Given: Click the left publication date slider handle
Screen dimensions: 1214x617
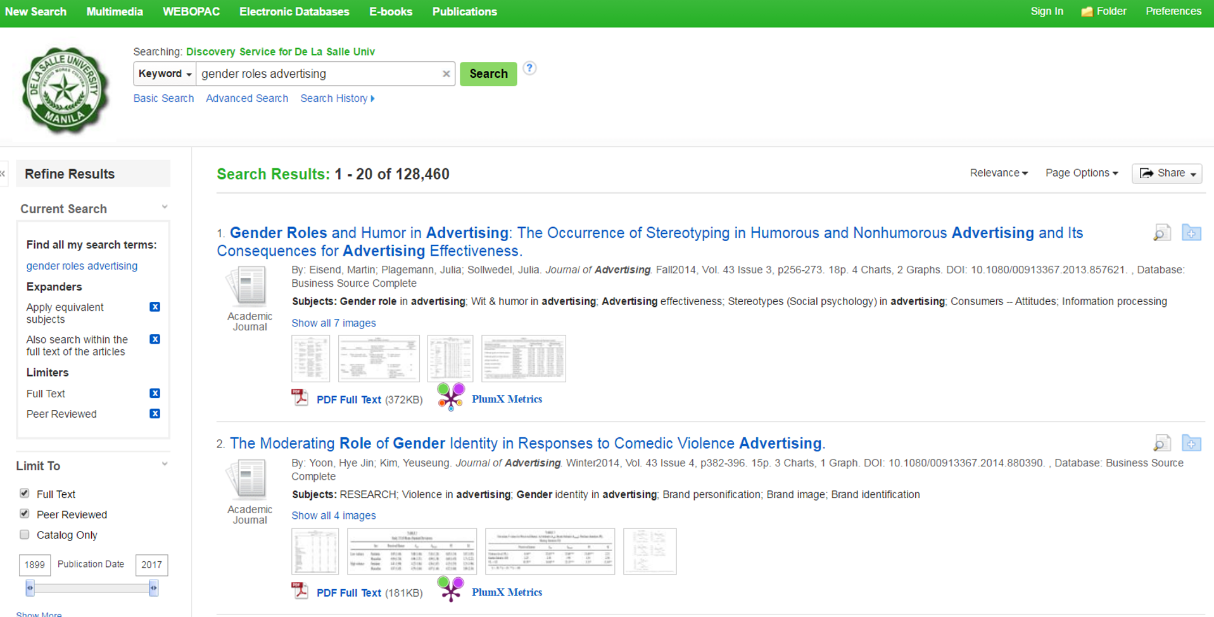Looking at the screenshot, I should point(30,588).
